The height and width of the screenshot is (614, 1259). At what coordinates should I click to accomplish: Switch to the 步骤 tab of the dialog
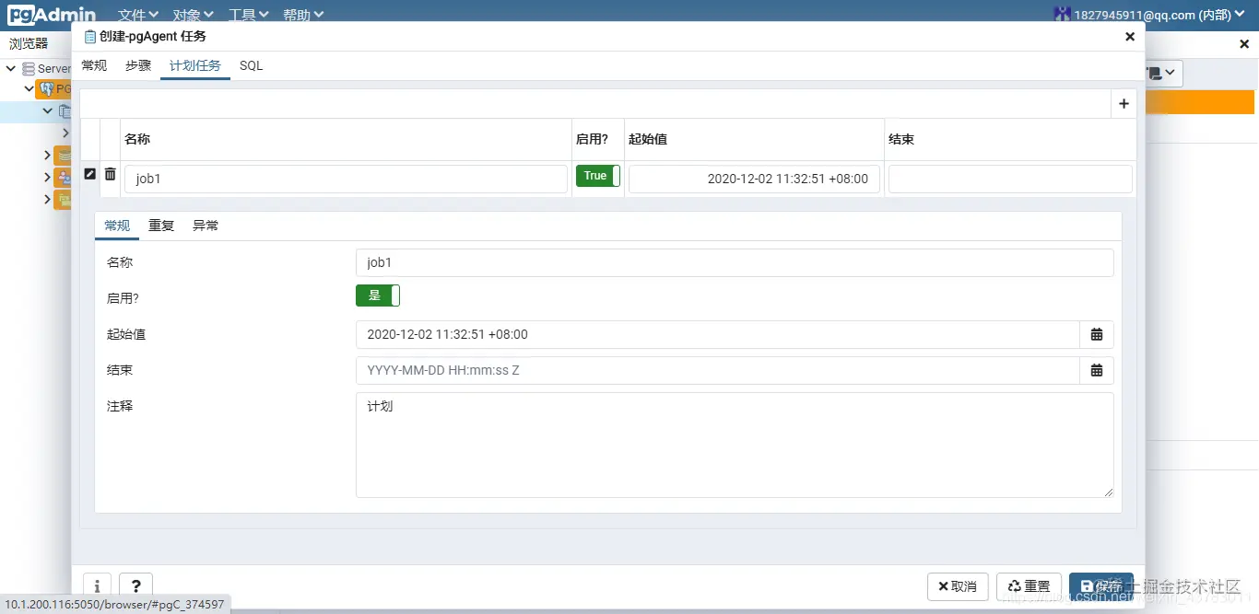tap(138, 65)
